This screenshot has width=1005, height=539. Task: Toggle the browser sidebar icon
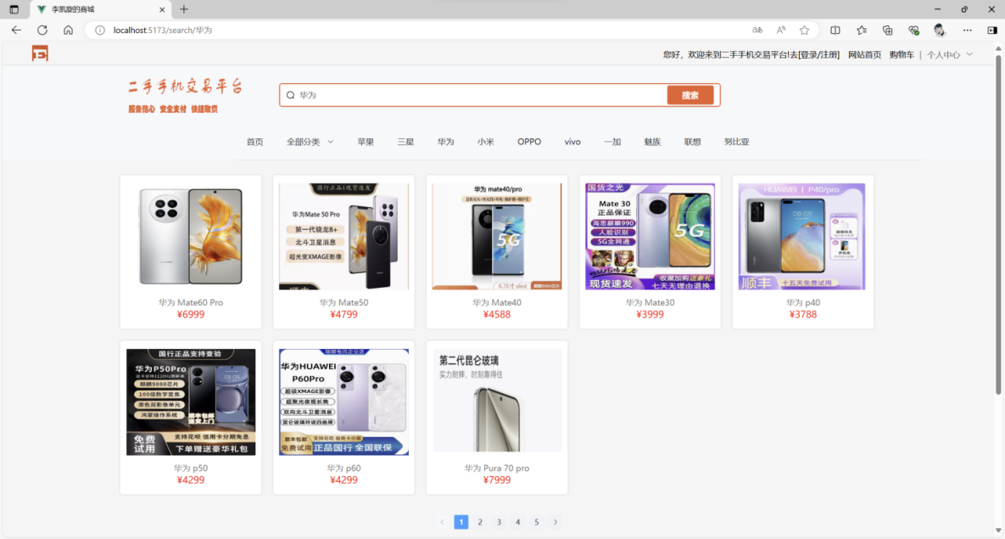(x=992, y=31)
